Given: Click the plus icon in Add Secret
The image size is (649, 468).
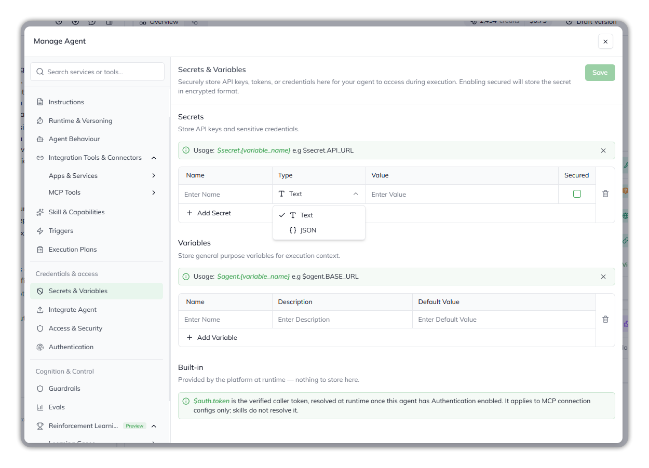Looking at the screenshot, I should click(x=190, y=213).
